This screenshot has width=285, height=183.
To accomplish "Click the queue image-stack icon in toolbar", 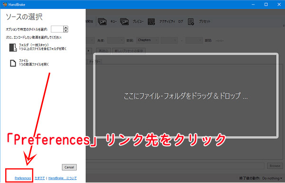I will coord(102,22).
